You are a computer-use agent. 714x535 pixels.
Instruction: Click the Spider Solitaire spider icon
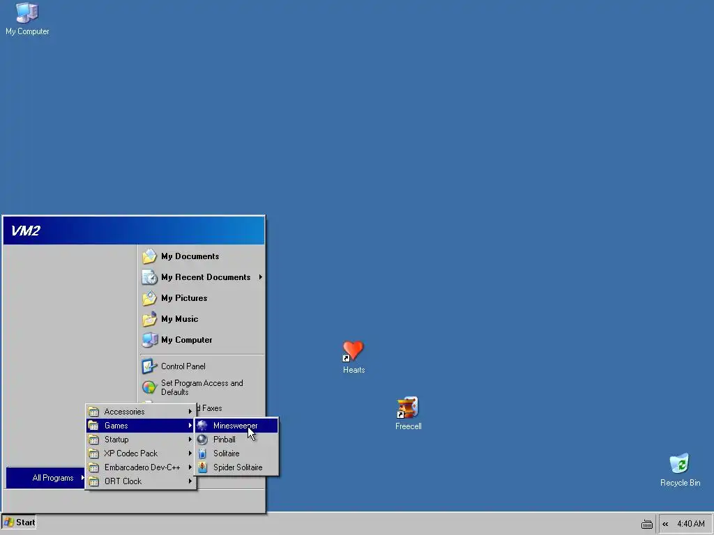click(x=202, y=467)
